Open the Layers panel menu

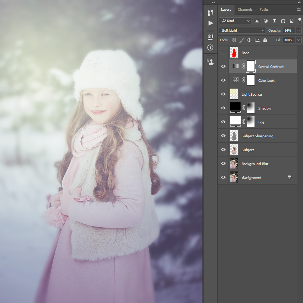click(299, 10)
